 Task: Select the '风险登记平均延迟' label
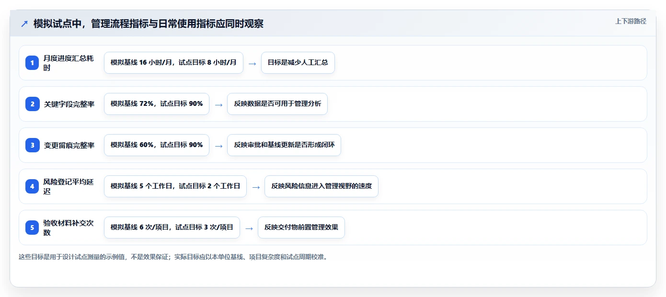click(69, 186)
